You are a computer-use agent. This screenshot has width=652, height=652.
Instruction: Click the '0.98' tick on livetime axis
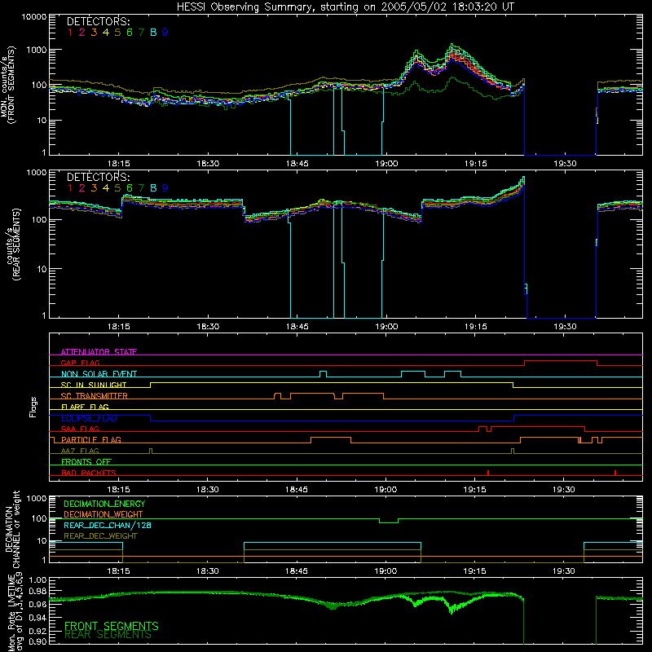click(37, 592)
